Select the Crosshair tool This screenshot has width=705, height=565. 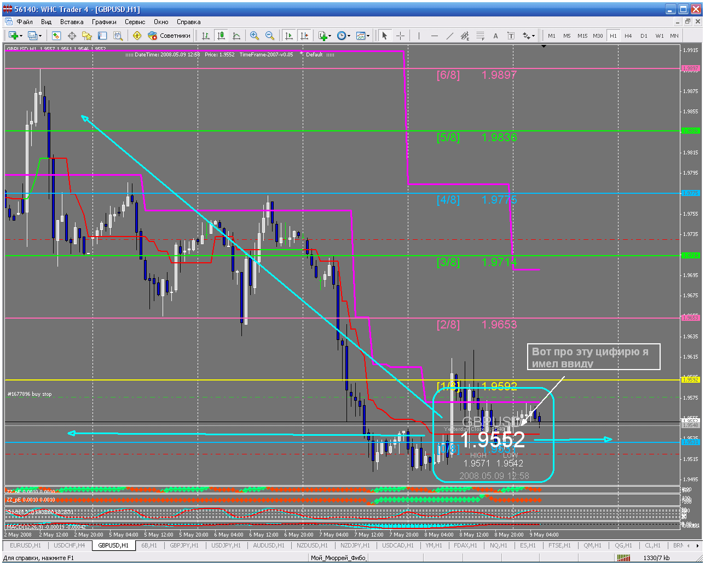pyautogui.click(x=400, y=36)
